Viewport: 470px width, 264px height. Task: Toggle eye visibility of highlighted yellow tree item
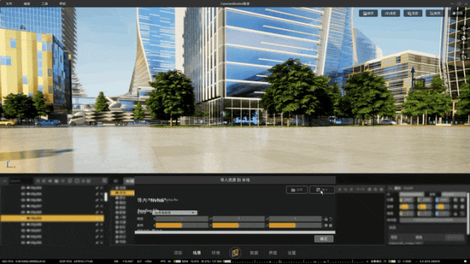[23, 219]
